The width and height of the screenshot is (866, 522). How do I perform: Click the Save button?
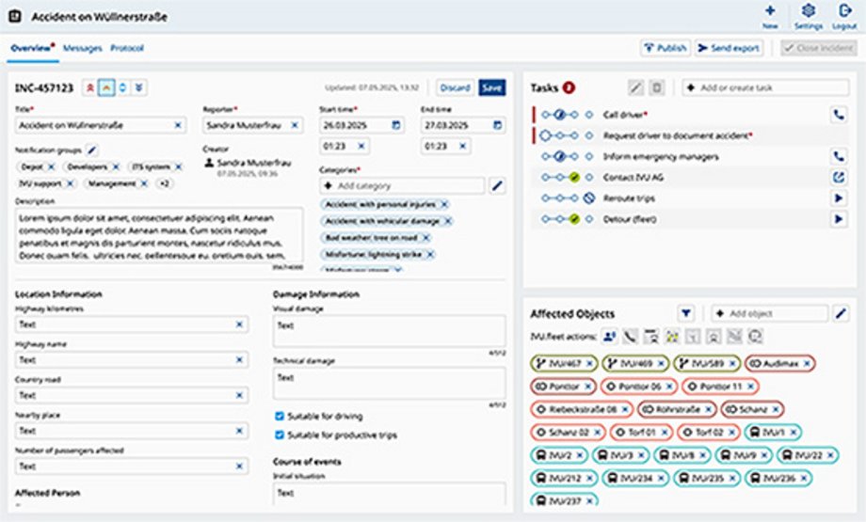[x=491, y=87]
